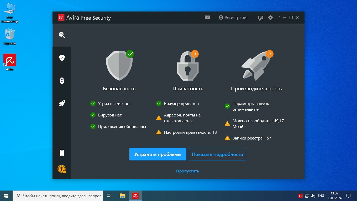The height and width of the screenshot is (201, 357).
Task: Maximize the Avira window
Action: tap(291, 18)
